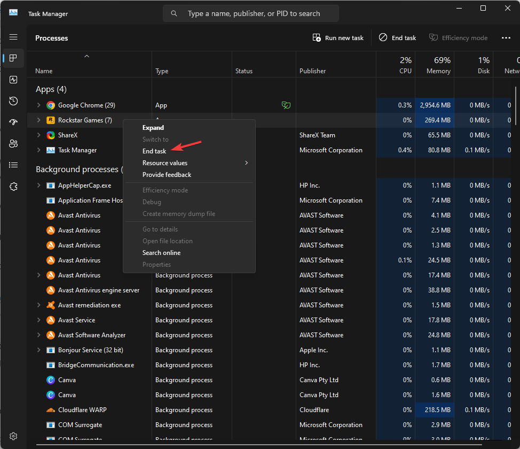Image resolution: width=520 pixels, height=449 pixels.
Task: Open the navigation hamburger menu
Action: 13,37
